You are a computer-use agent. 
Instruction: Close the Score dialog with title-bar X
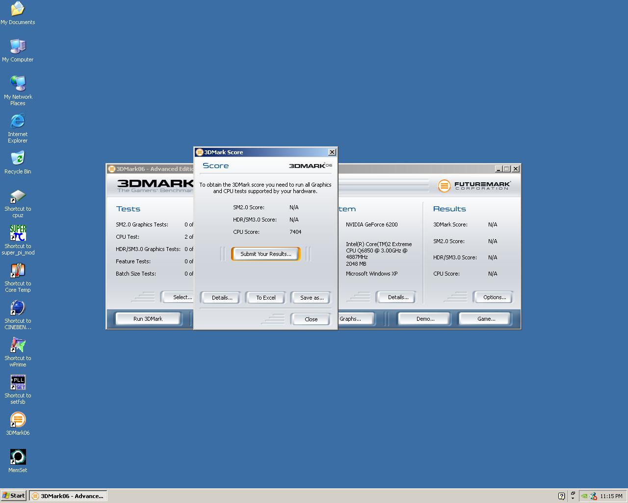tap(332, 152)
